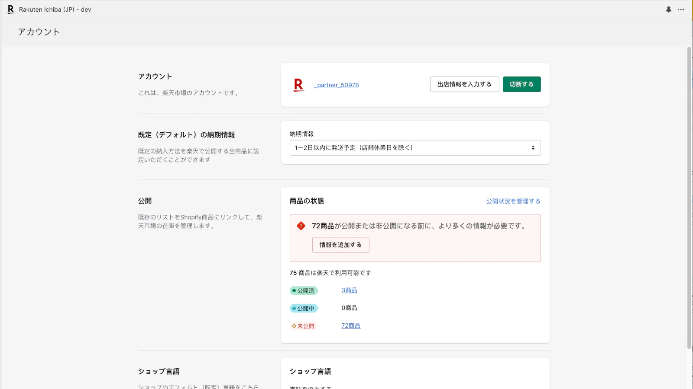
Task: Open the _partner_50978 account link
Action: coord(337,85)
